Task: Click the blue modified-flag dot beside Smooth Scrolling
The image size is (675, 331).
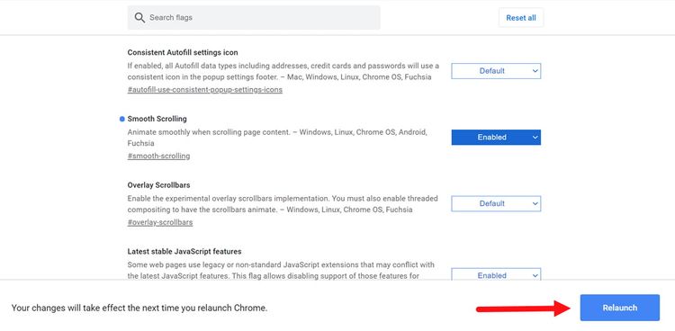Action: click(x=121, y=119)
